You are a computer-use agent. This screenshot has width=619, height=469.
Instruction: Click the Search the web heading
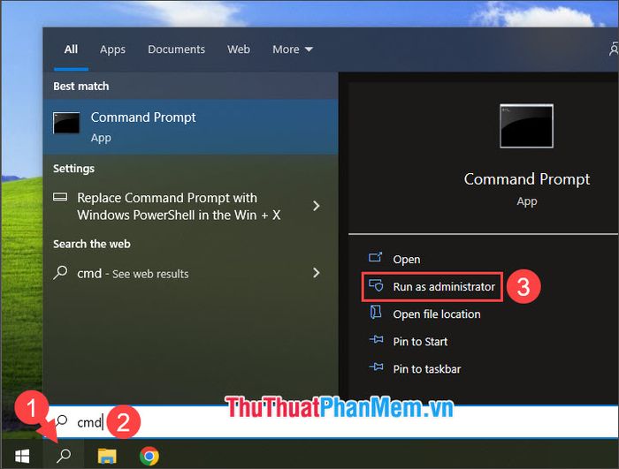pyautogui.click(x=92, y=244)
